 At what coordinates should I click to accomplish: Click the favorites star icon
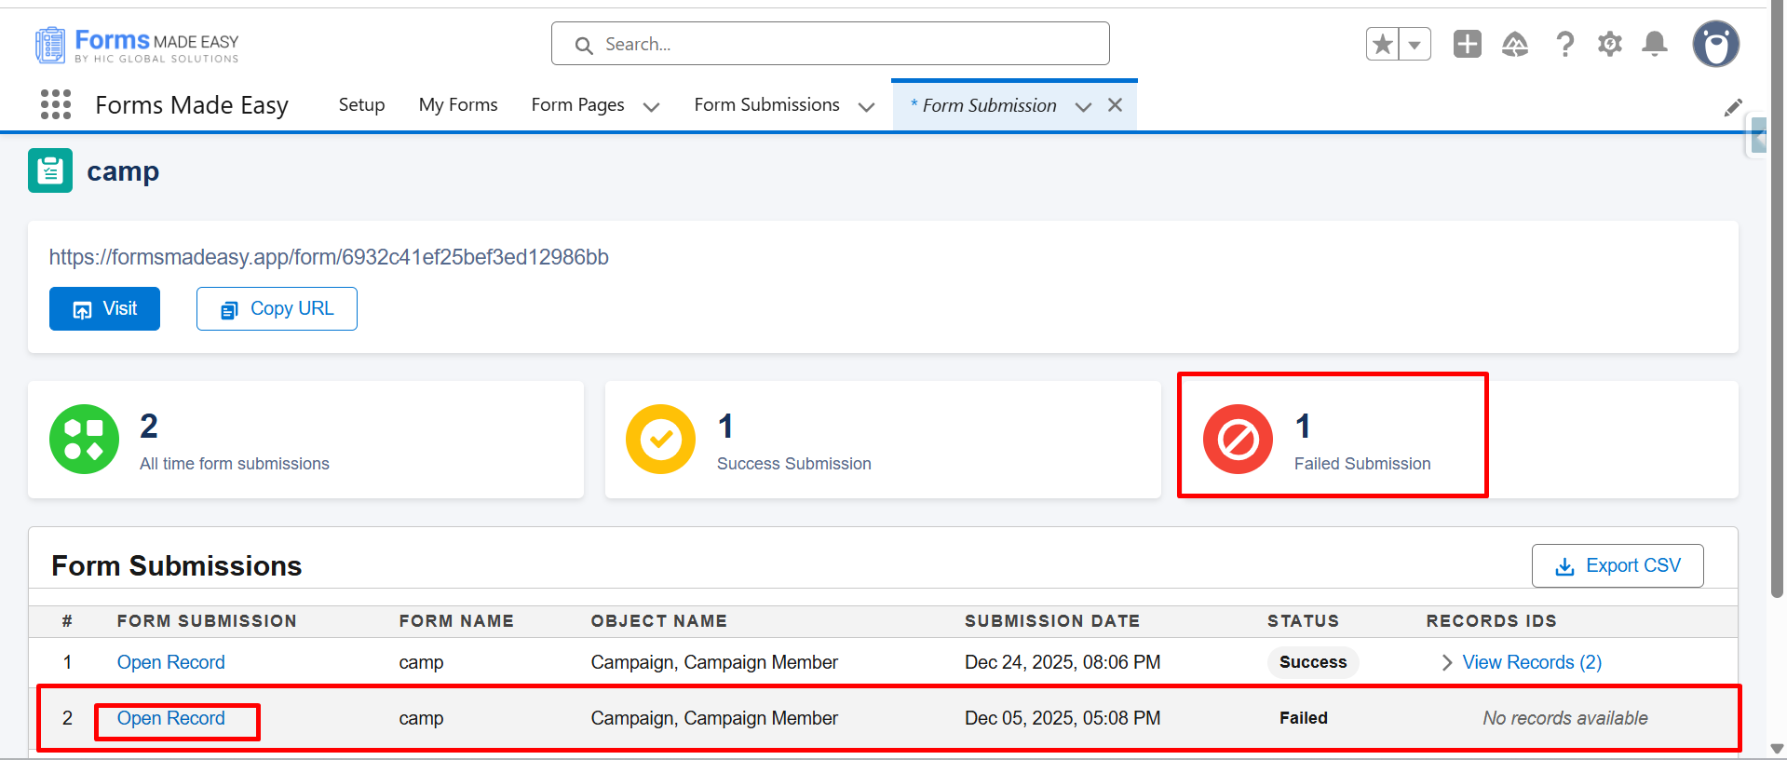click(x=1383, y=44)
